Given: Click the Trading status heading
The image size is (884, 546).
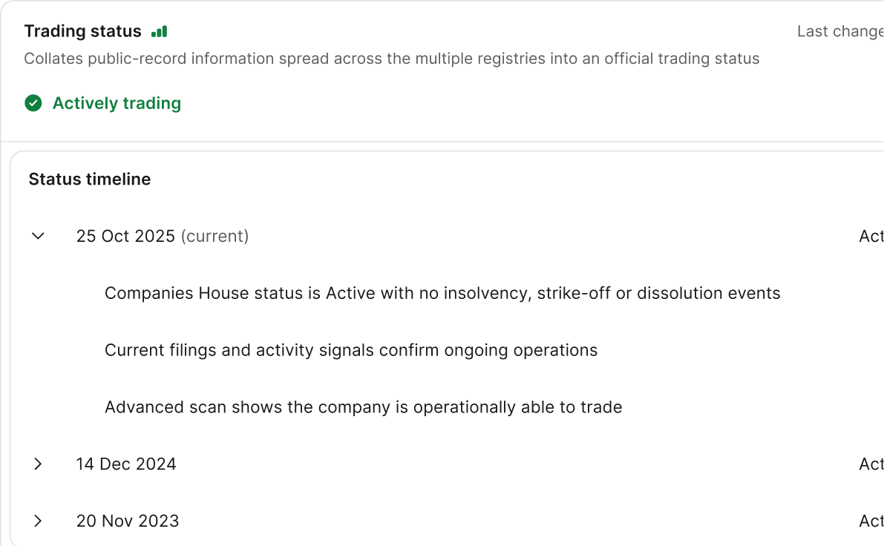Looking at the screenshot, I should (x=82, y=31).
